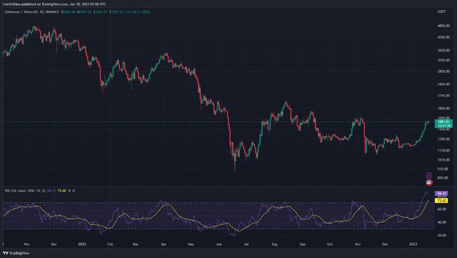
Task: Click the US flag economic event icon
Action: (x=429, y=183)
